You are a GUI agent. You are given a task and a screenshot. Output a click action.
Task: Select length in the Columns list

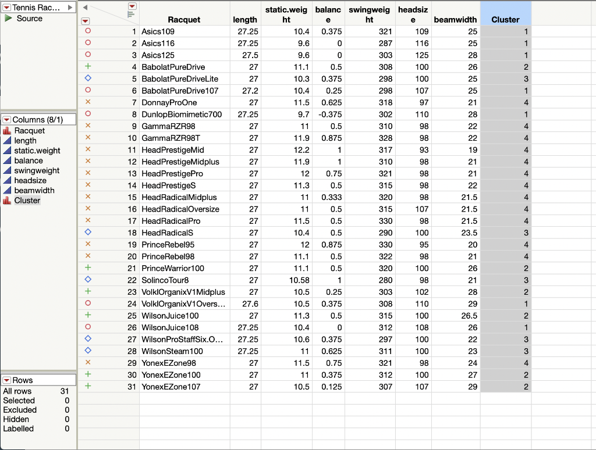[25, 141]
